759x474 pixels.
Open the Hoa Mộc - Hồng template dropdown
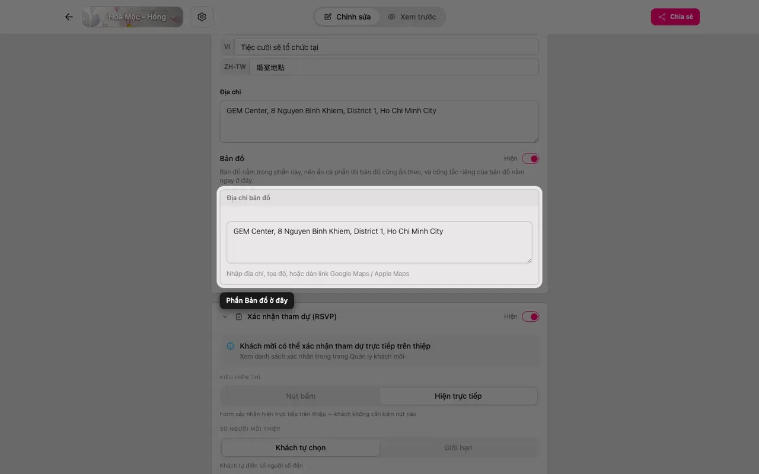(133, 17)
